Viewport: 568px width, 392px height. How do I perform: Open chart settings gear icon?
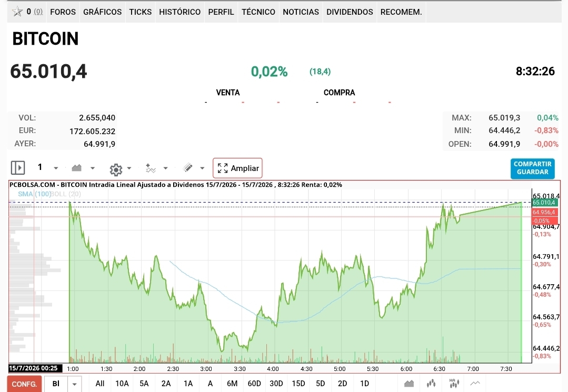click(x=116, y=169)
